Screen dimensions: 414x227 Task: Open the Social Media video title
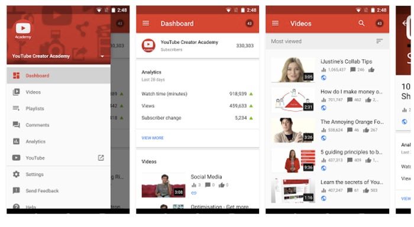(206, 177)
